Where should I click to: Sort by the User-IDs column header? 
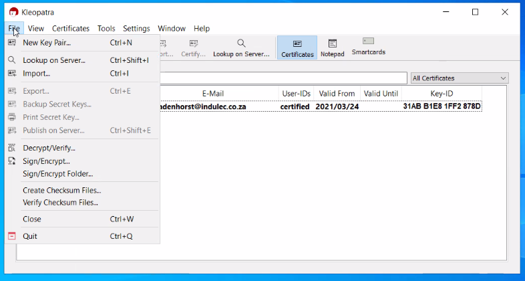[297, 94]
